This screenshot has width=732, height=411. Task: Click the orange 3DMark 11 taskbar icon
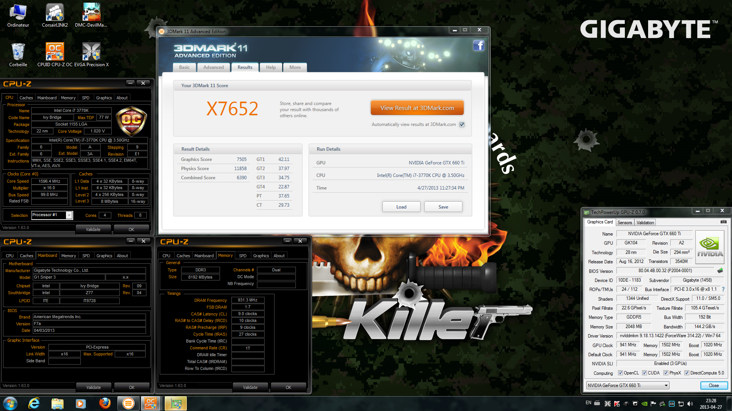[128, 403]
